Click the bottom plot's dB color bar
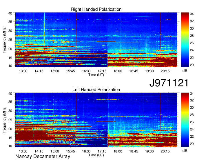 pyautogui.click(x=185, y=120)
